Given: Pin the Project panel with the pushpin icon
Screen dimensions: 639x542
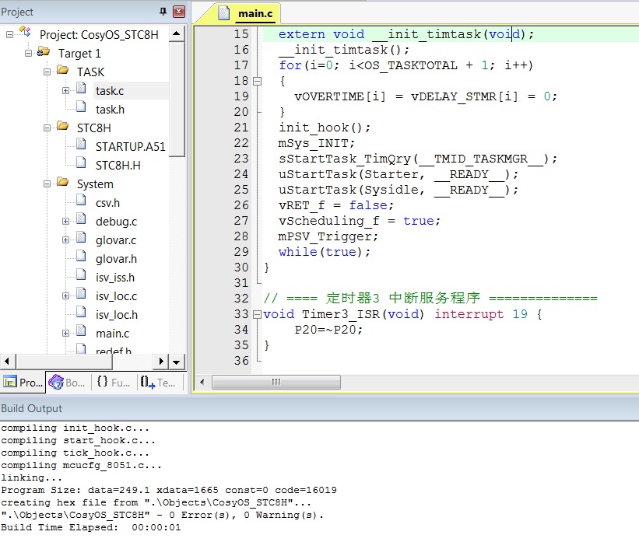Looking at the screenshot, I should [163, 12].
